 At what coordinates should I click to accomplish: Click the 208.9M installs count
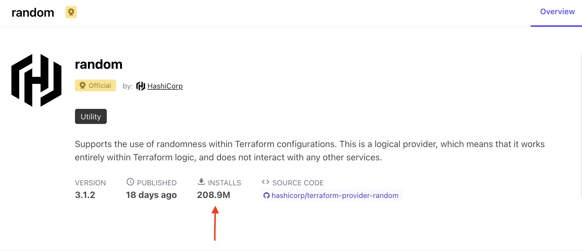click(214, 195)
